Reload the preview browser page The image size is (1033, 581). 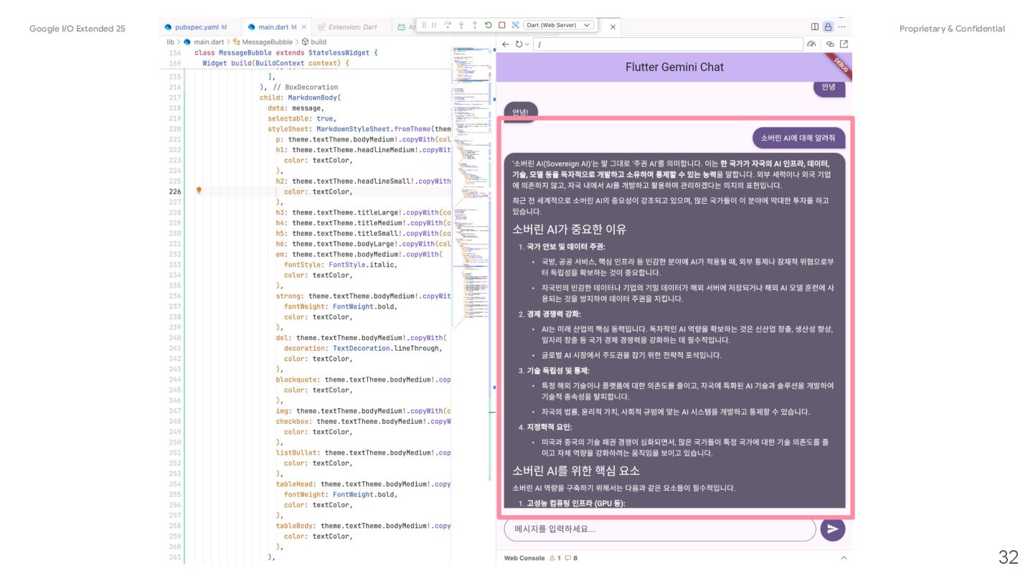click(x=519, y=44)
